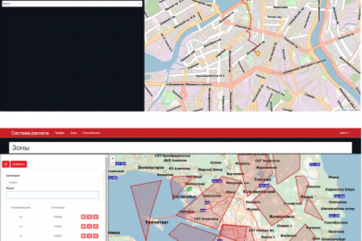The image size is (362, 241).
Task: Click last action icon in first zone row
Action: coord(96,217)
